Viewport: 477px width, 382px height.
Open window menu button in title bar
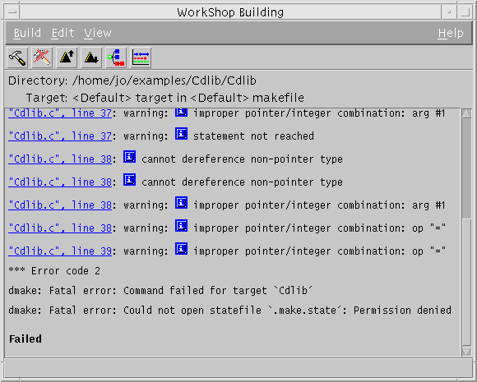click(12, 12)
